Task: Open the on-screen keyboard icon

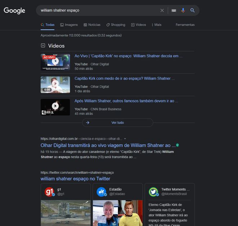Action: pyautogui.click(x=174, y=10)
